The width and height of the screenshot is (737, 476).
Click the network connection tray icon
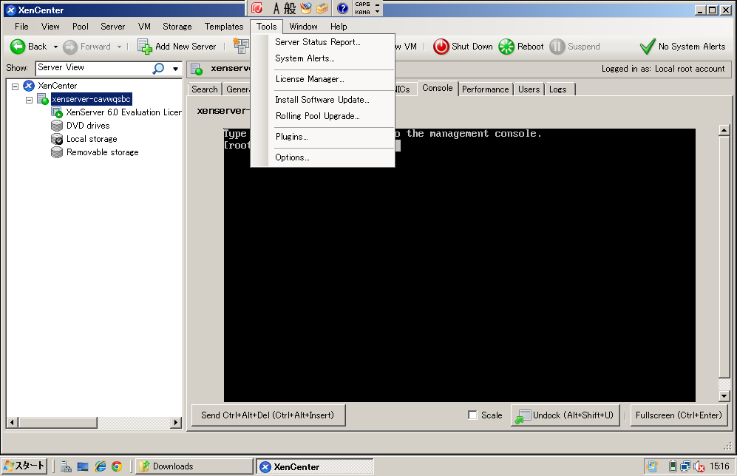tap(686, 466)
